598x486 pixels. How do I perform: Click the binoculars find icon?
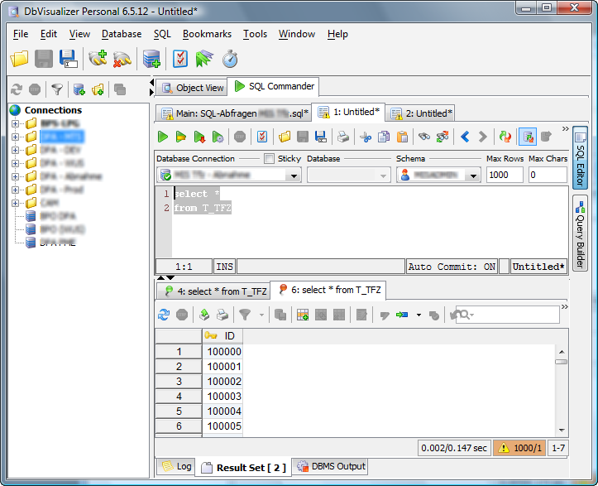(x=423, y=137)
